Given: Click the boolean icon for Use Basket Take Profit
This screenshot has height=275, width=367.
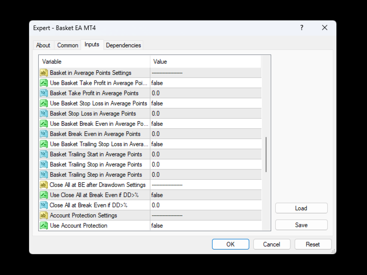Looking at the screenshot, I should click(x=44, y=83).
